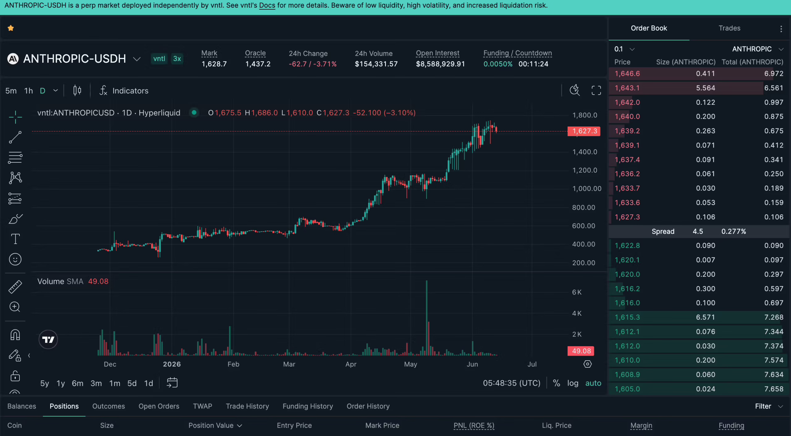Open the Fibonacci retracement tool
Viewport: 791px width, 436px height.
pos(15,157)
